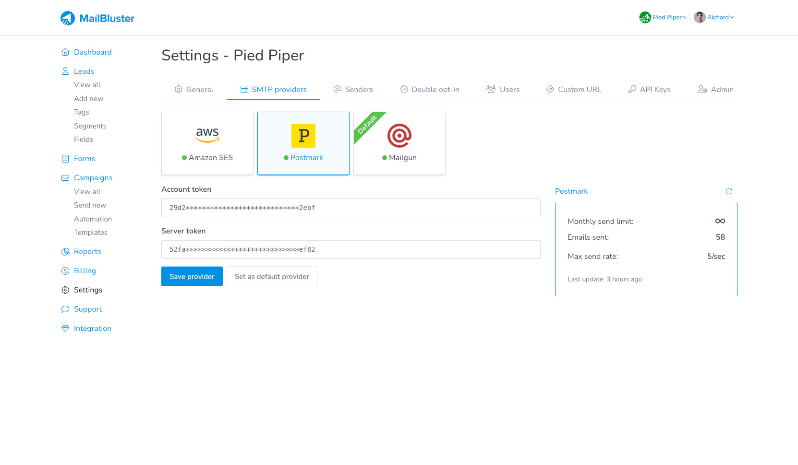Open the Tags link
The image size is (798, 465).
pyautogui.click(x=82, y=112)
